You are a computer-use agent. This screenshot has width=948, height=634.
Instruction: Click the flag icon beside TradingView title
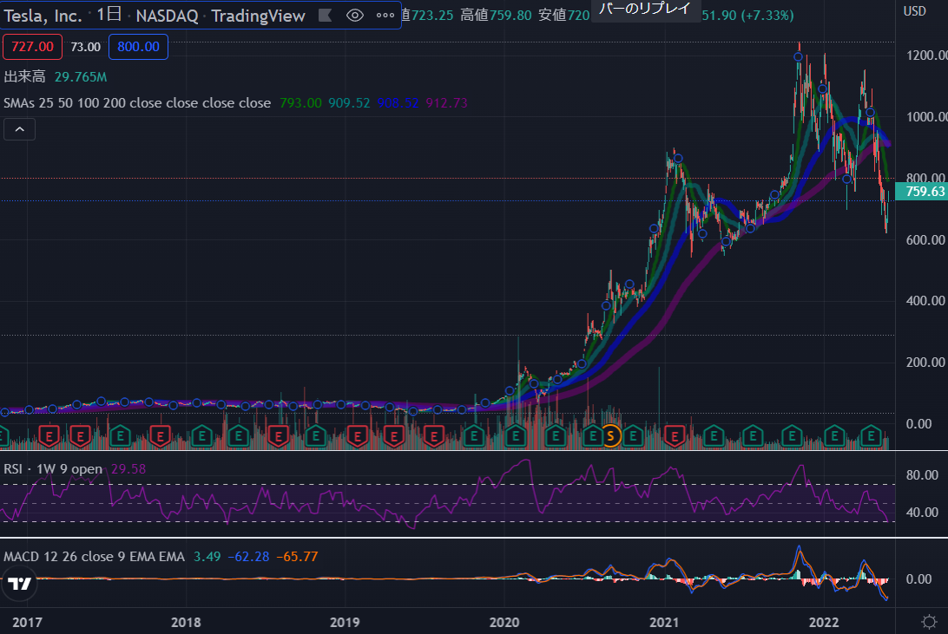point(326,15)
